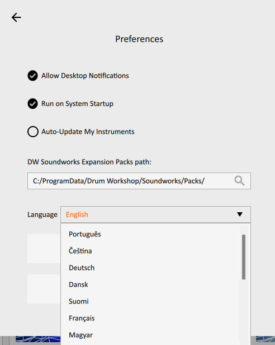Click the Language dropdown's black triangle arrow

[x=240, y=215]
